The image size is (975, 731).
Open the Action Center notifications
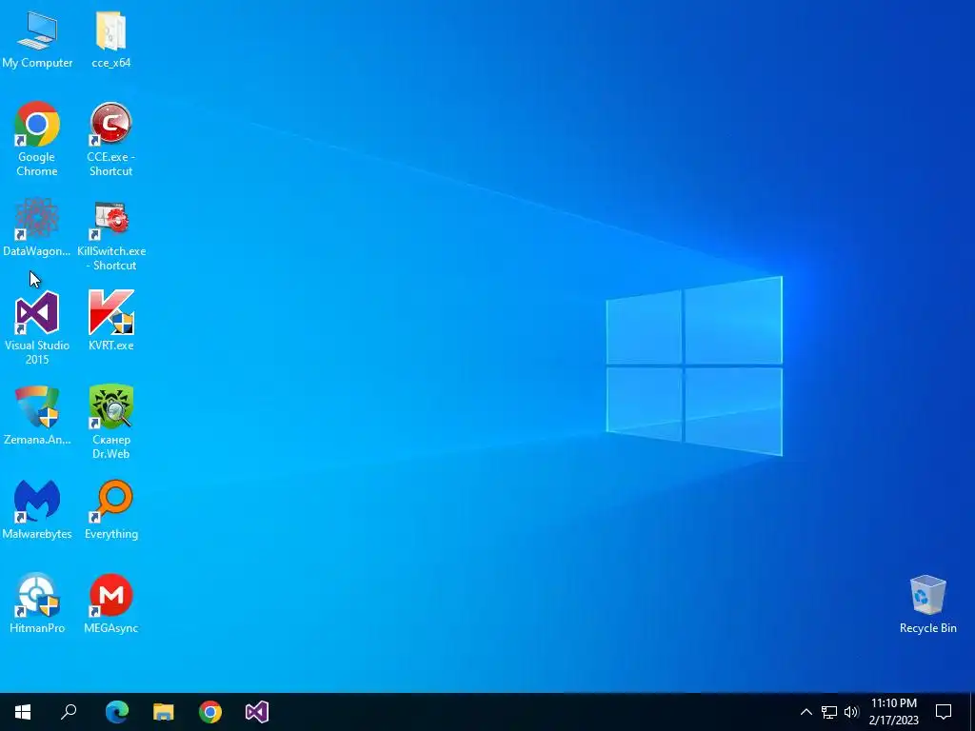pyautogui.click(x=944, y=712)
